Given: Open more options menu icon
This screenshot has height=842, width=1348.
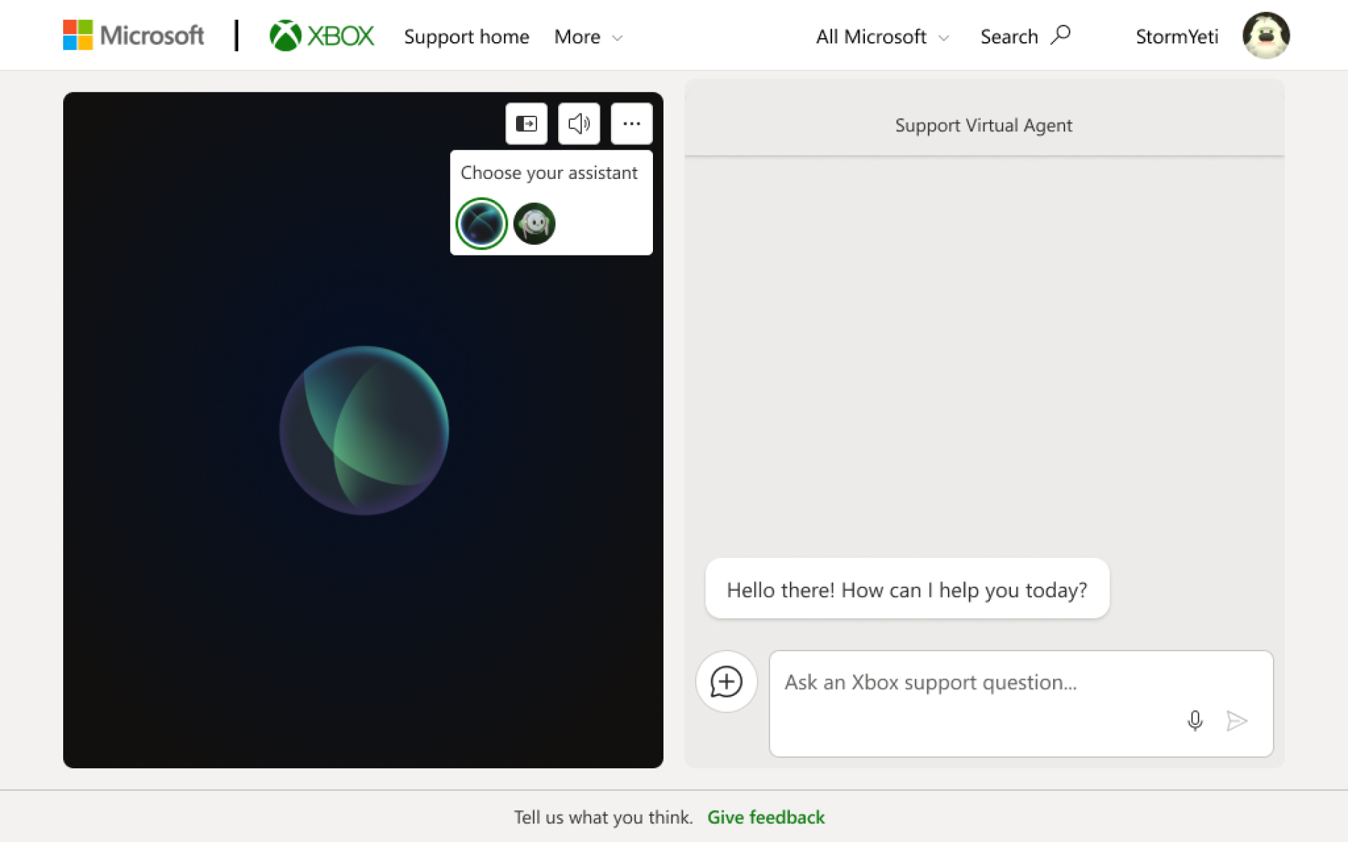Looking at the screenshot, I should pyautogui.click(x=632, y=123).
